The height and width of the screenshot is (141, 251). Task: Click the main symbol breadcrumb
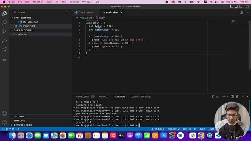pyautogui.click(x=102, y=18)
